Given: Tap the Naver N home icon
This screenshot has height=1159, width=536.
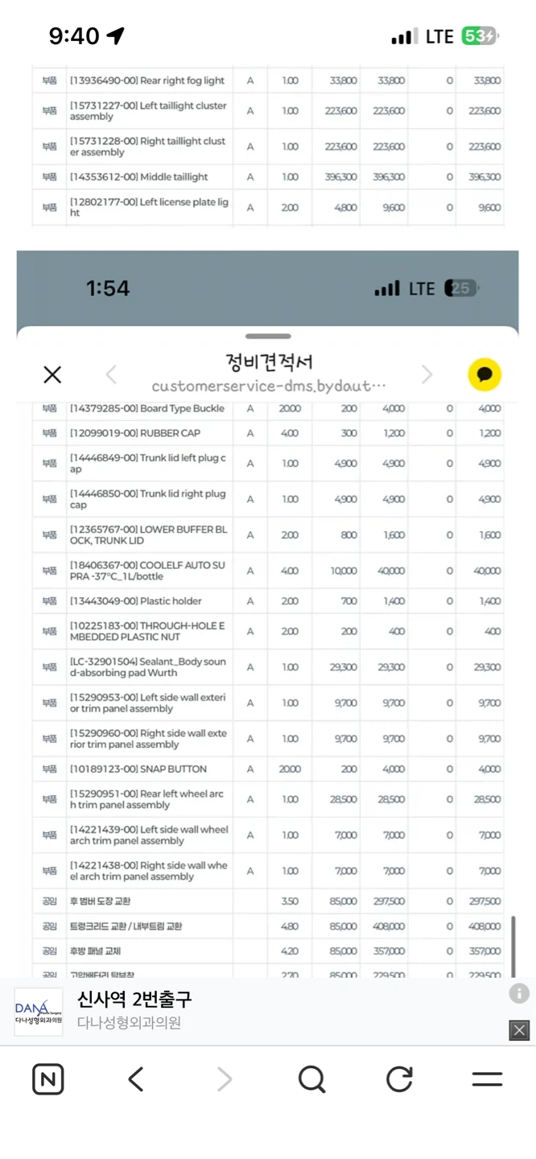Looking at the screenshot, I should pyautogui.click(x=47, y=1079).
